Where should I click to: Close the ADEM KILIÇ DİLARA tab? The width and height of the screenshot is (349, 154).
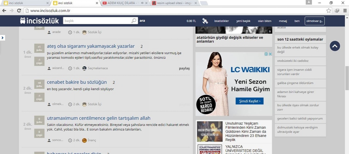click(146, 3)
